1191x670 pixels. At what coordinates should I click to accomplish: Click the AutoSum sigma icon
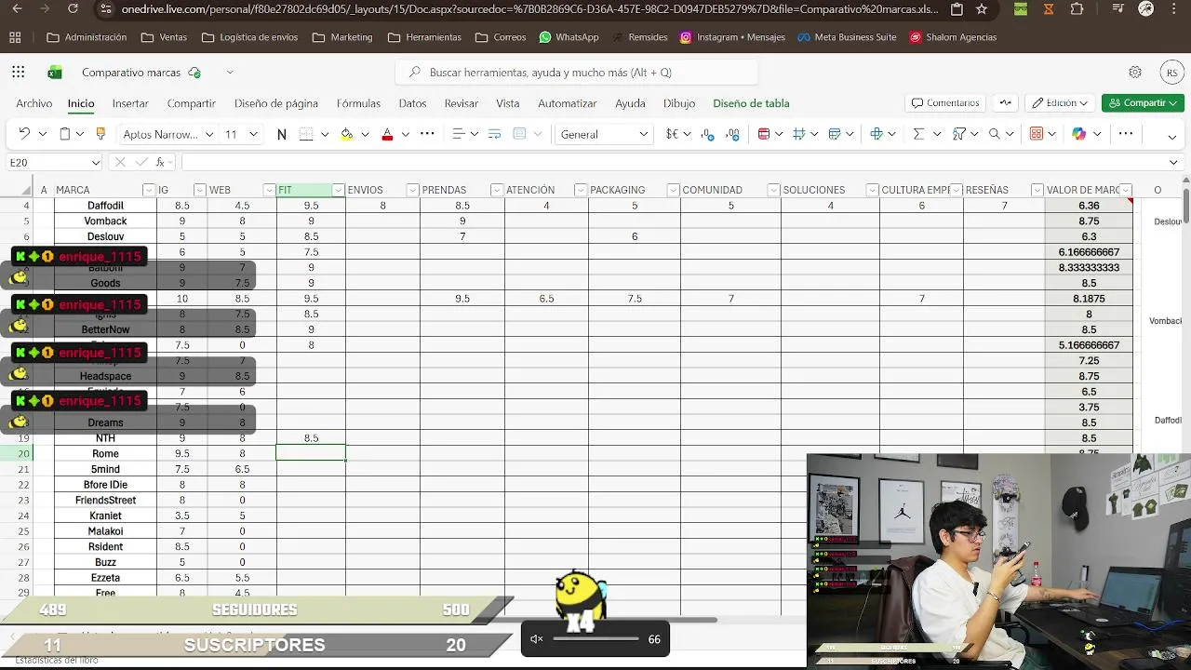click(x=918, y=134)
